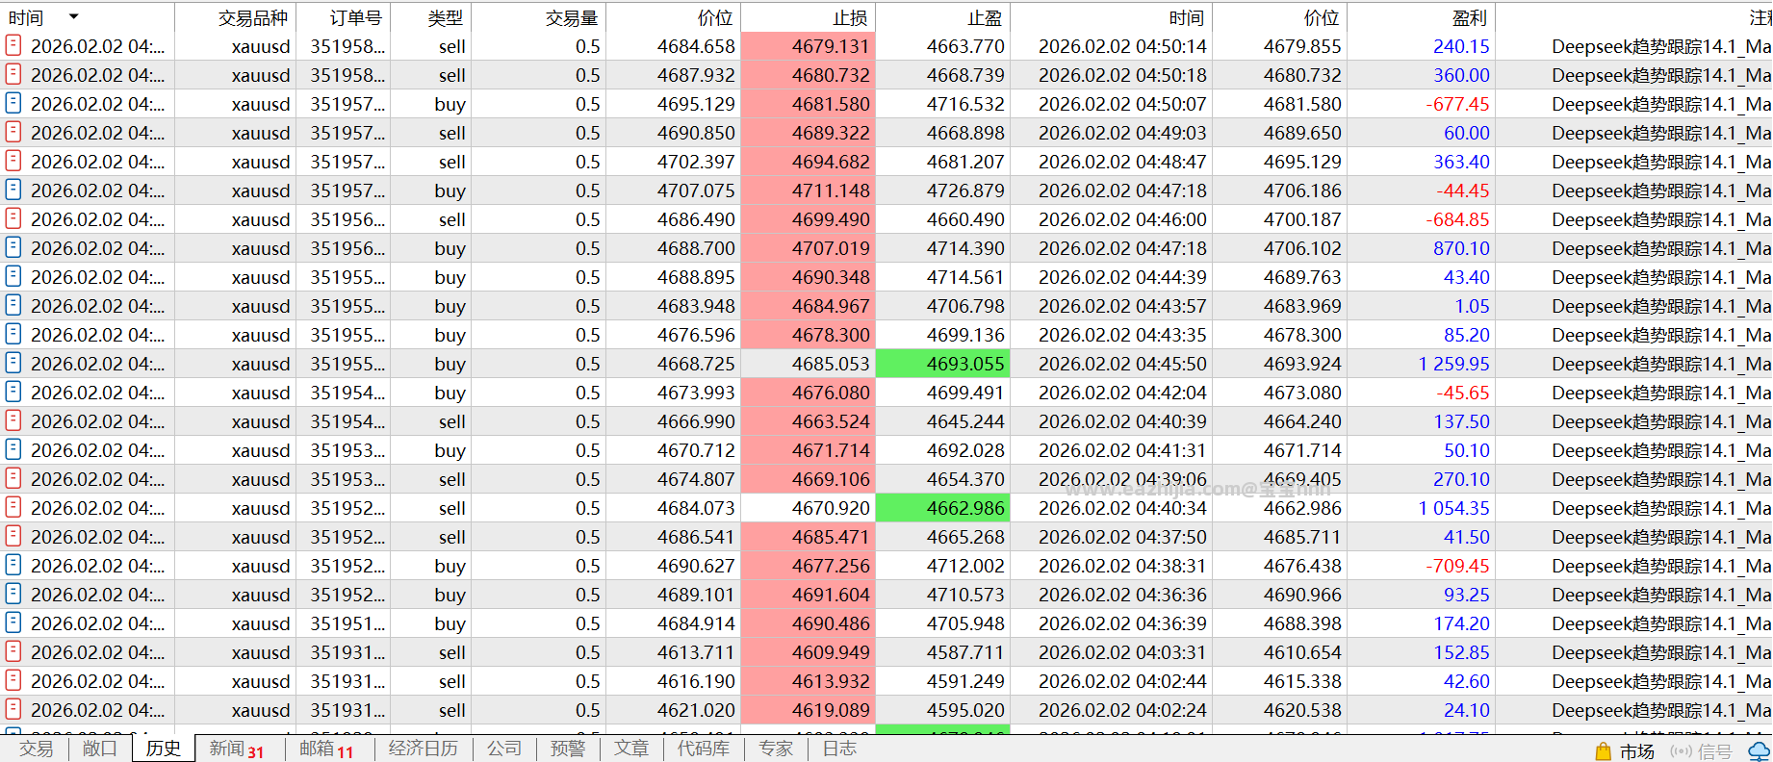Open the 邮箱 tab
The width and height of the screenshot is (1773, 762).
[326, 749]
